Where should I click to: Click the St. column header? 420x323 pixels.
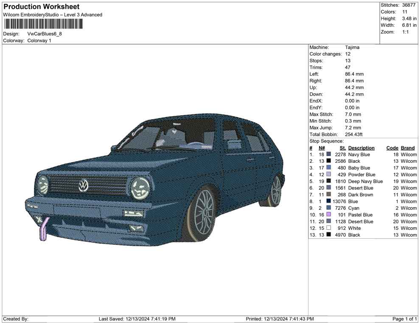pyautogui.click(x=342, y=148)
